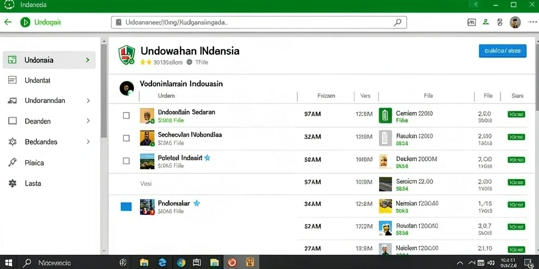
Task: Click the green battery icon beside Ceniem 2200
Action: 385,115
